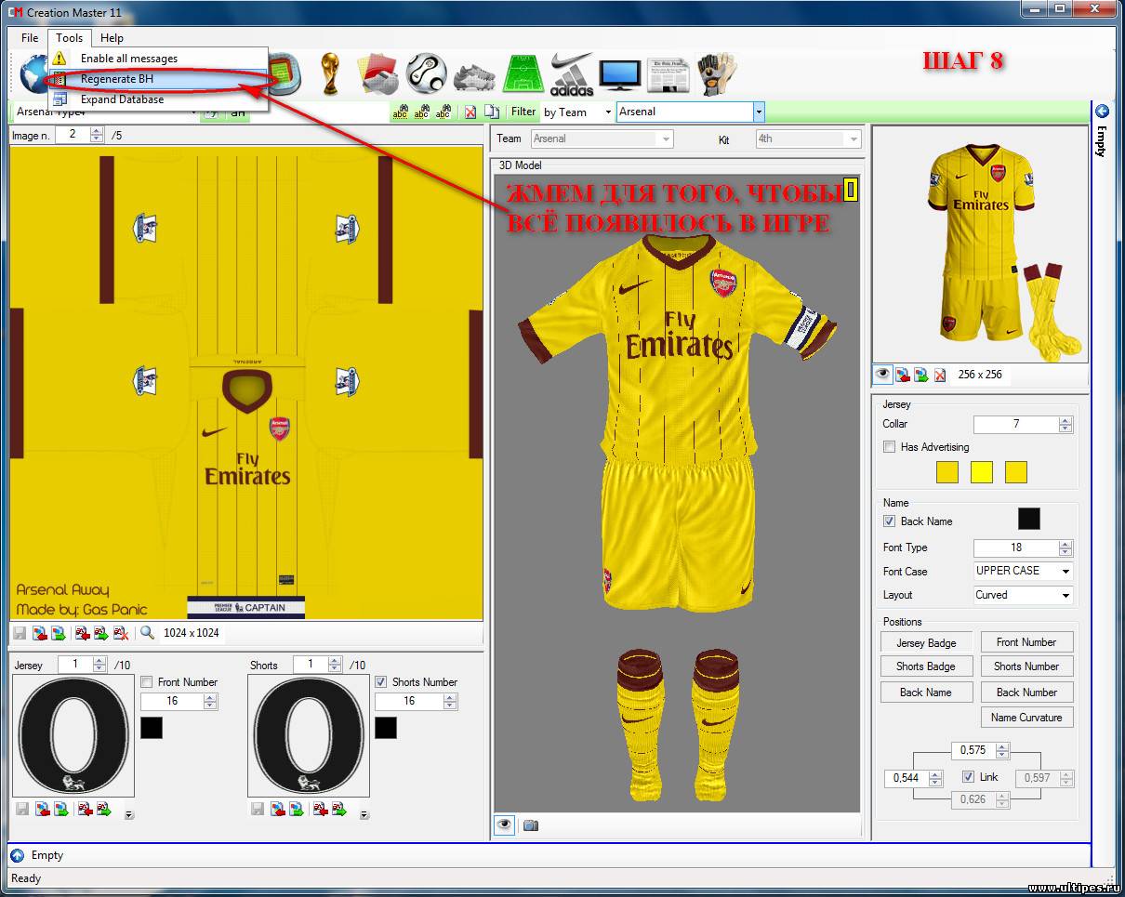Image resolution: width=1125 pixels, height=897 pixels.
Task: Toggle the Has Advertising checkbox
Action: (890, 447)
